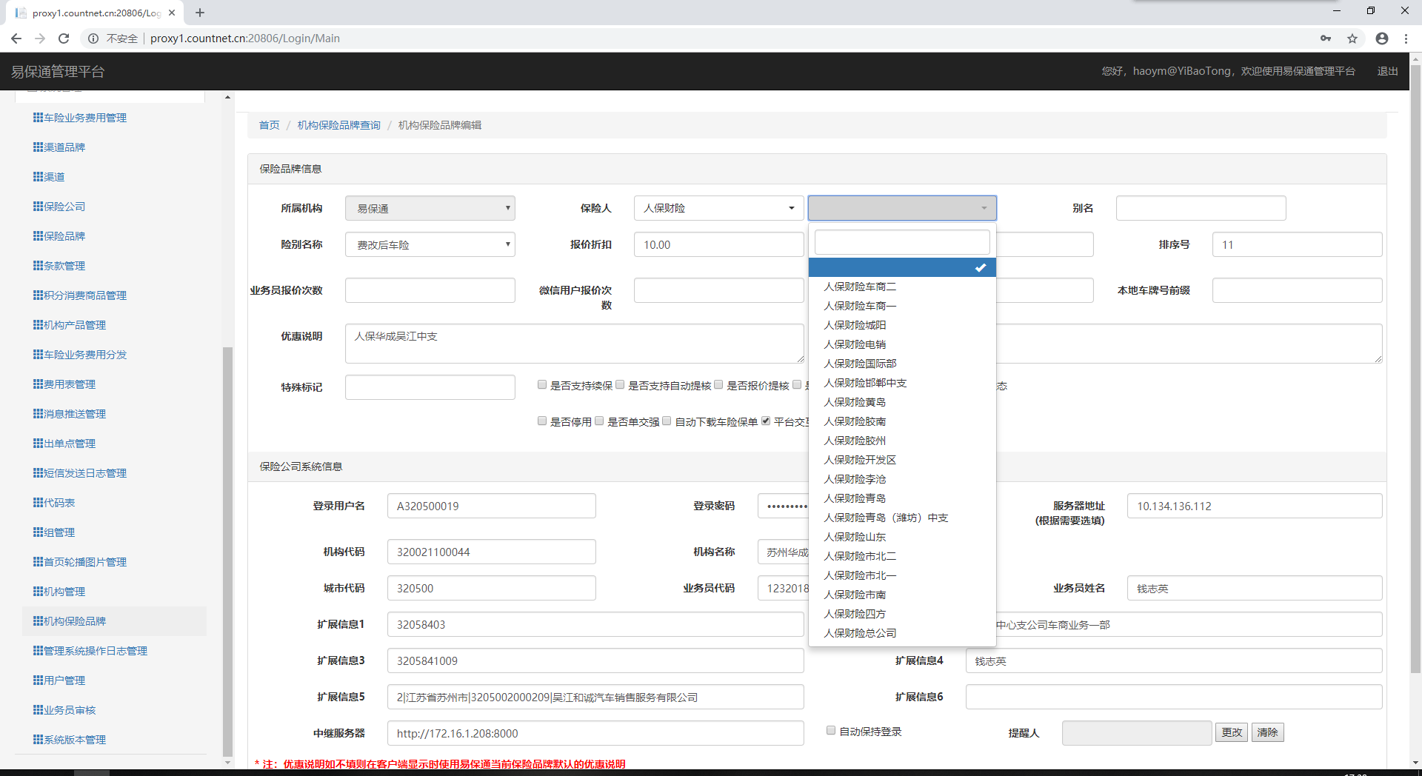Open the browser profile avatar icon
This screenshot has width=1422, height=776.
coord(1381,39)
